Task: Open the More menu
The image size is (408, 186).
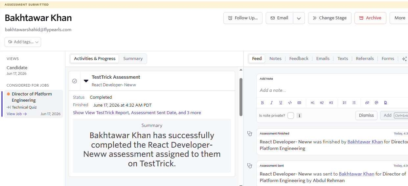Action: pos(399,18)
